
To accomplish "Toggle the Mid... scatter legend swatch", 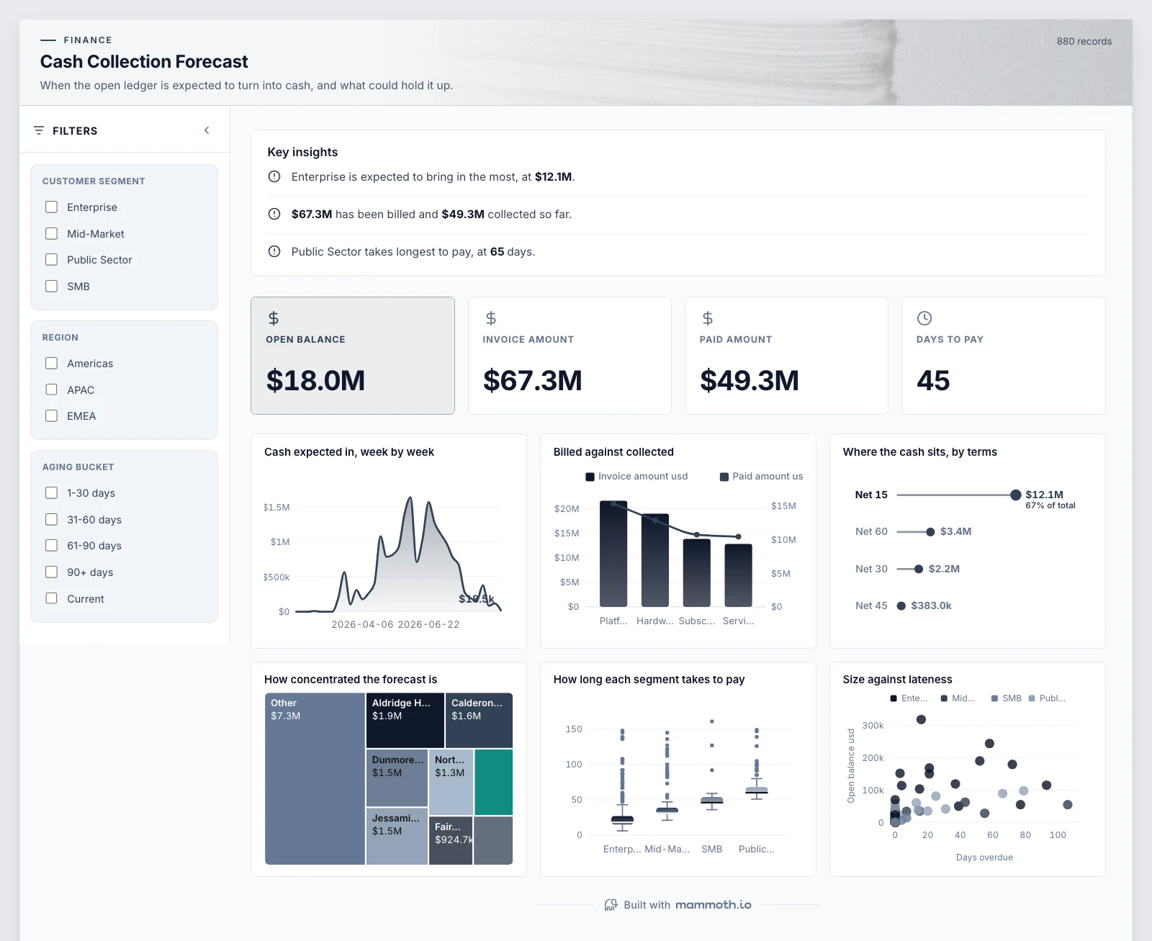I will (x=944, y=698).
